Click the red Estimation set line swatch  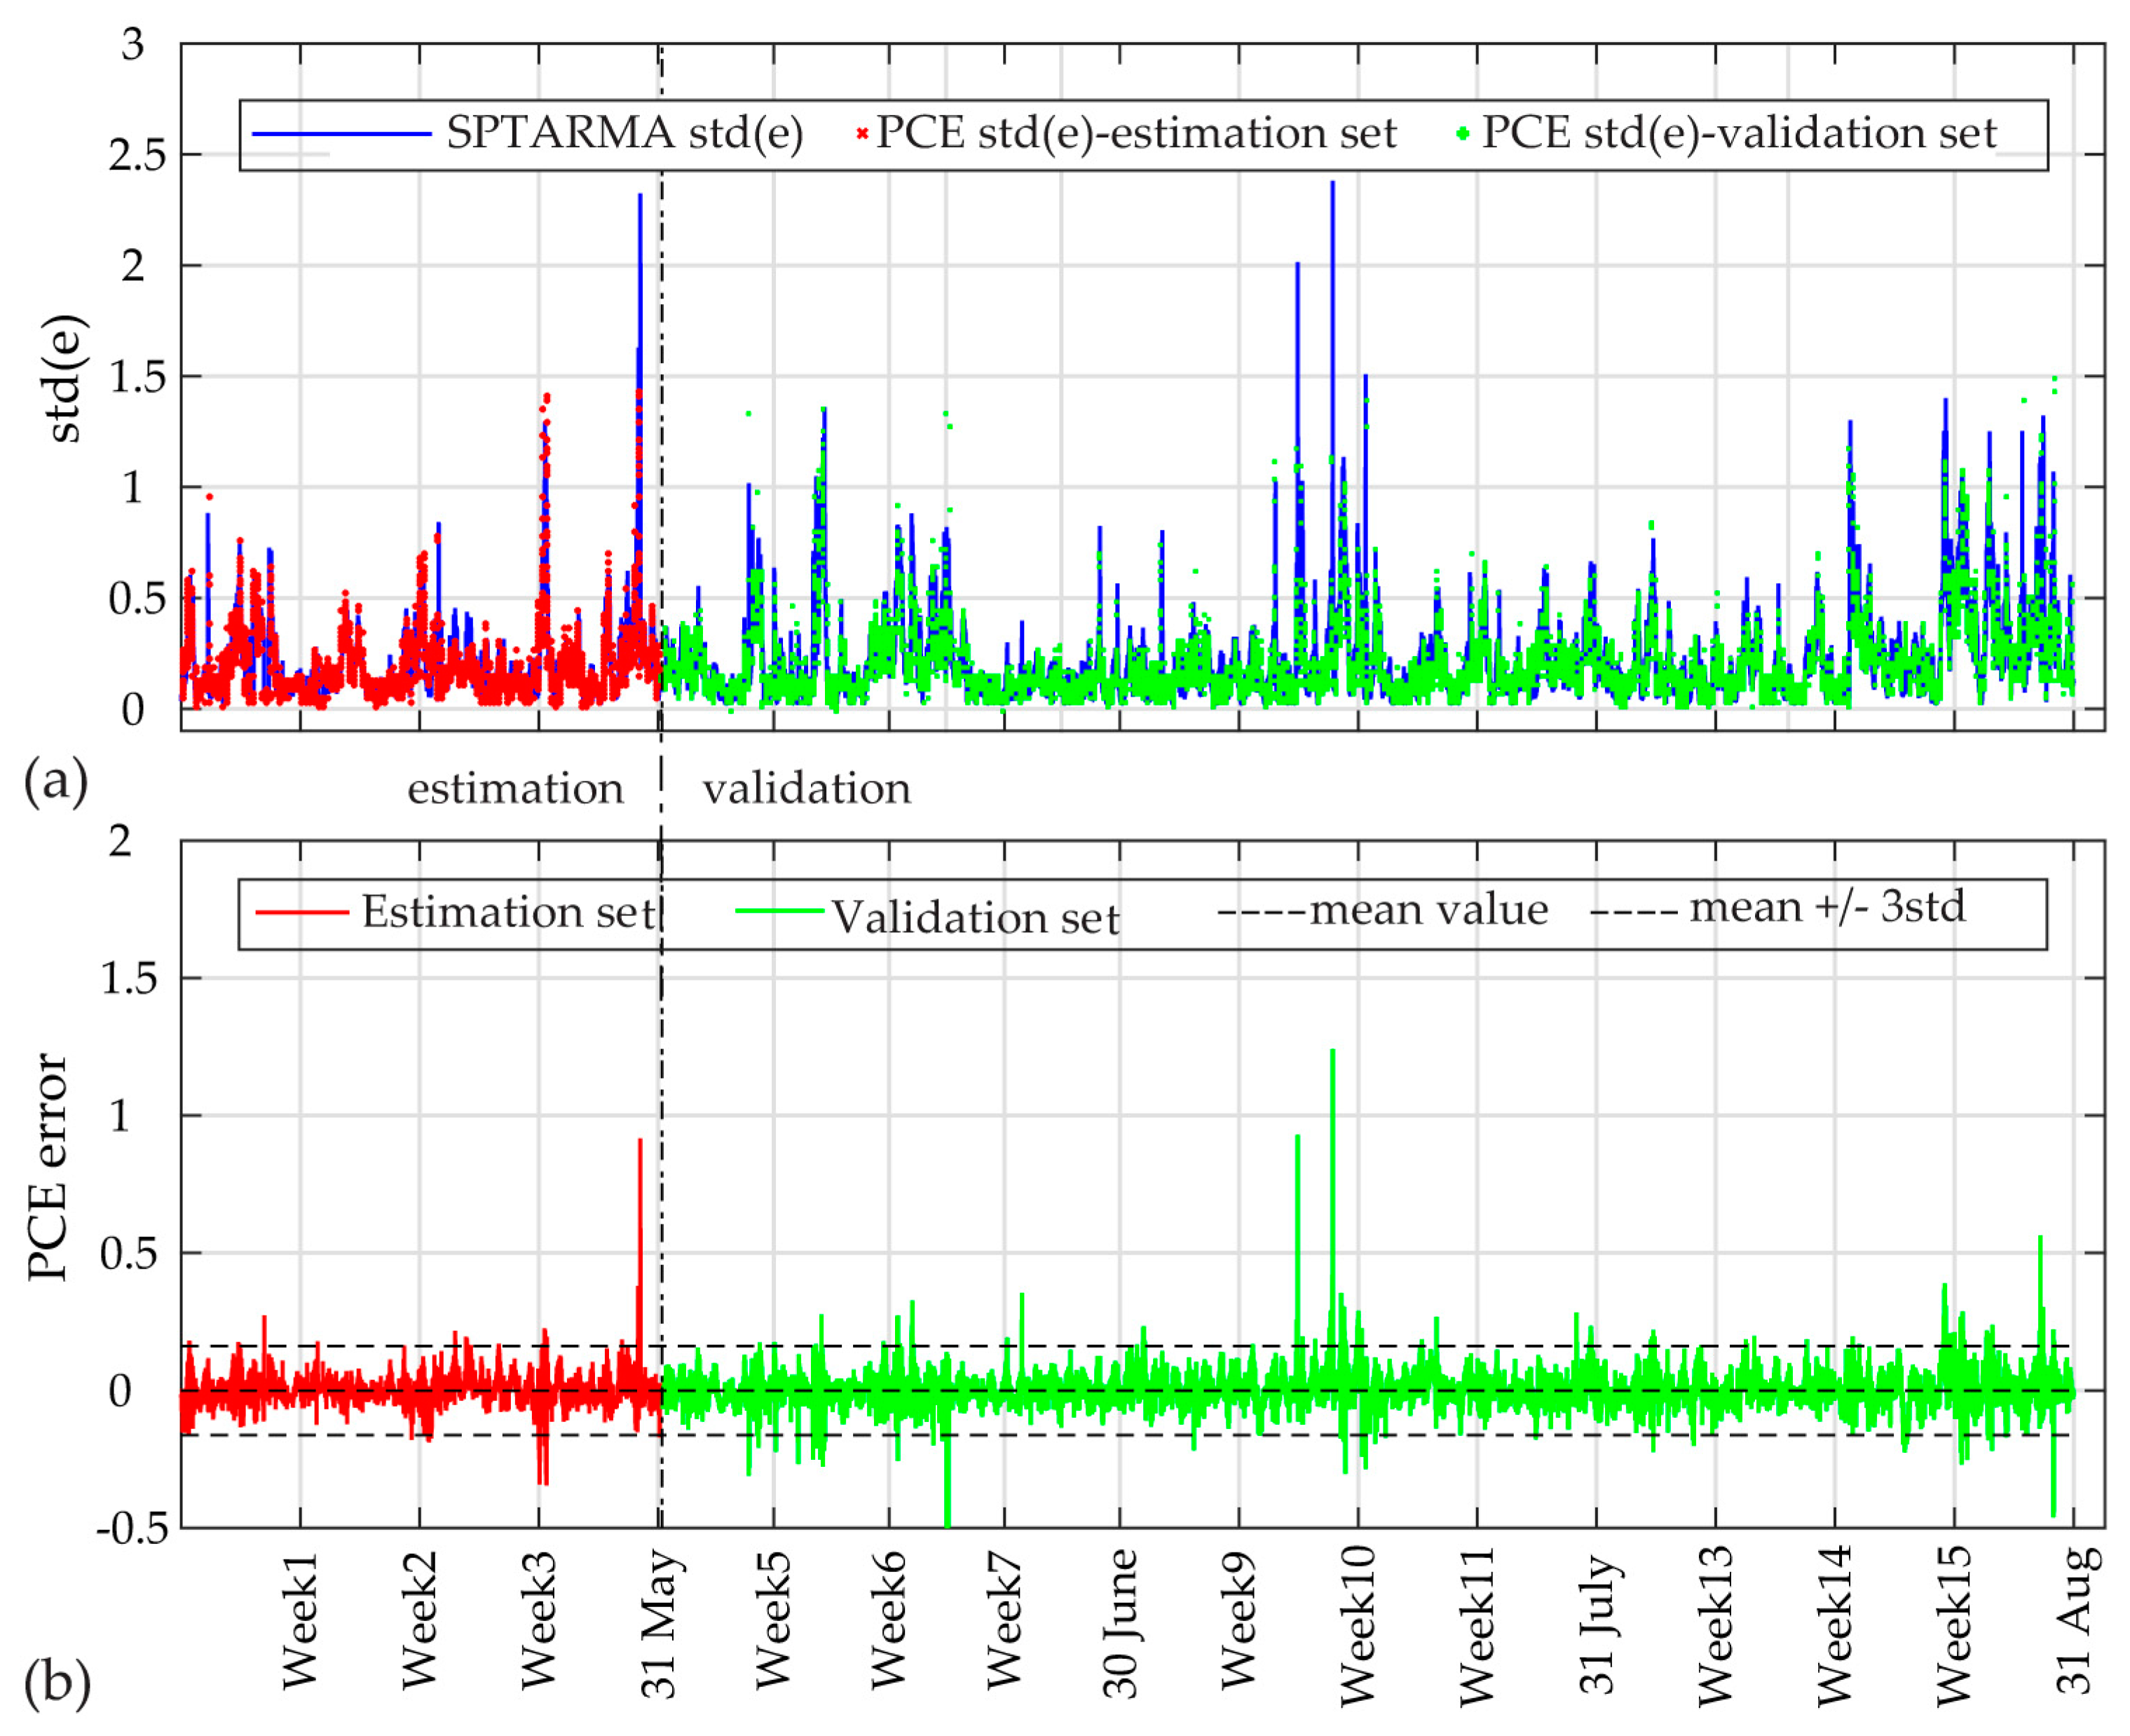click(302, 912)
